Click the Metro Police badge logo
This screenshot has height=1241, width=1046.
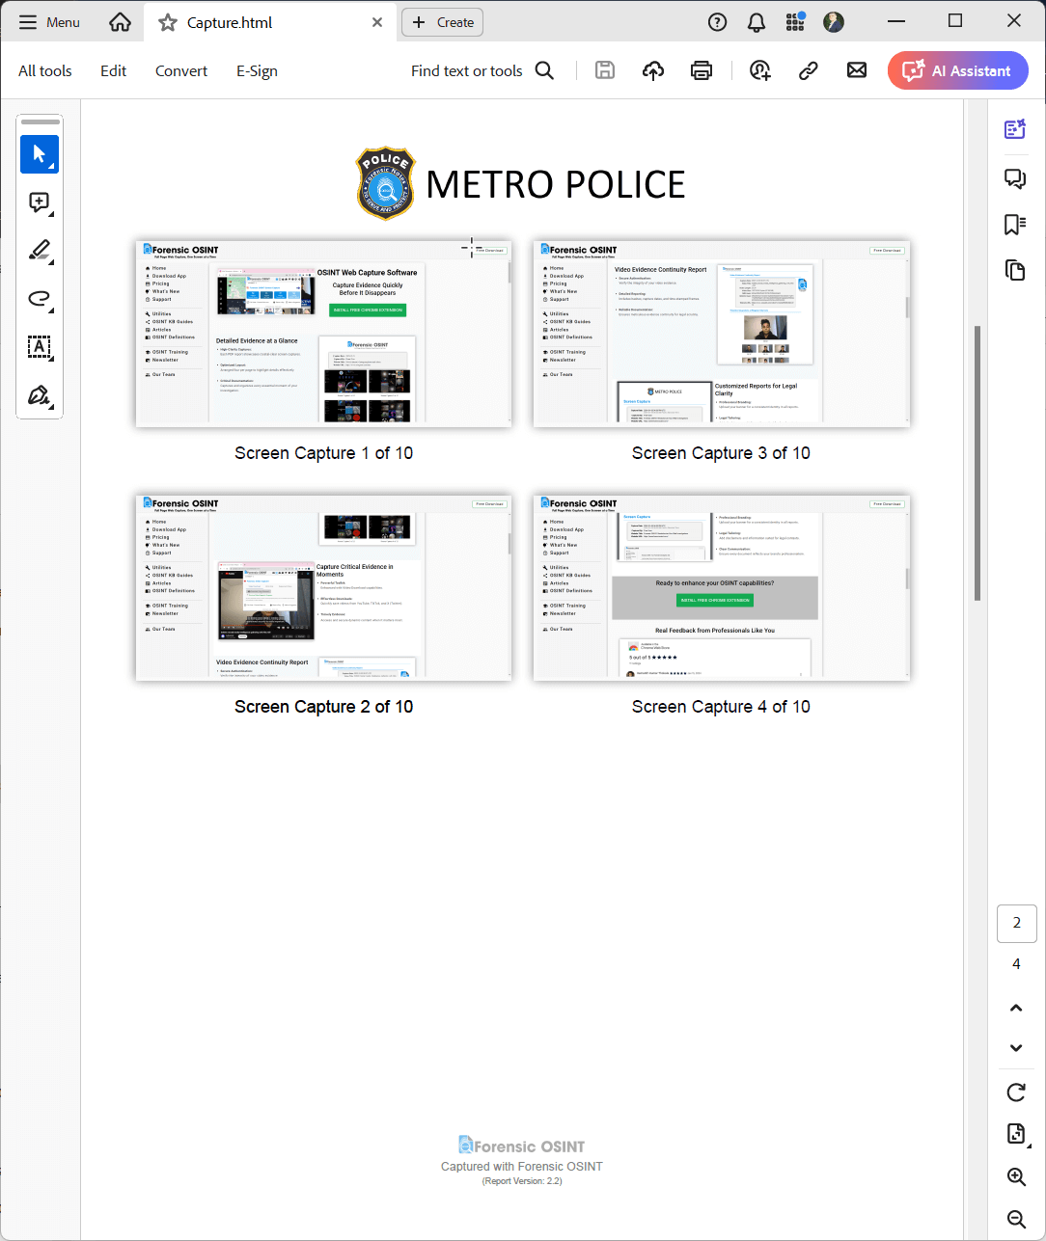(386, 183)
